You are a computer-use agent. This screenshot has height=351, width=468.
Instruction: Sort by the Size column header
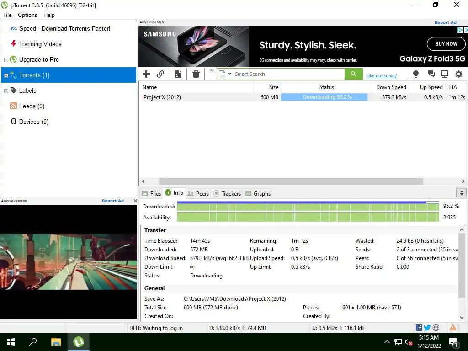[x=267, y=87]
